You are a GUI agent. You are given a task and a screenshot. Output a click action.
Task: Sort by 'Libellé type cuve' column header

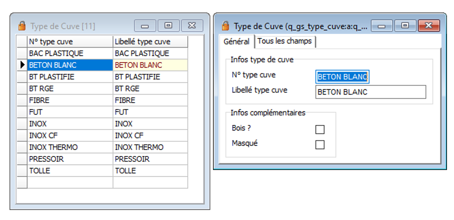click(149, 41)
